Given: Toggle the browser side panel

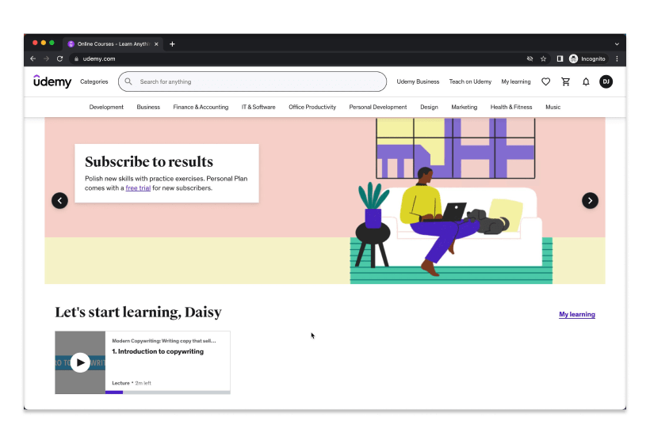Looking at the screenshot, I should pyautogui.click(x=560, y=59).
